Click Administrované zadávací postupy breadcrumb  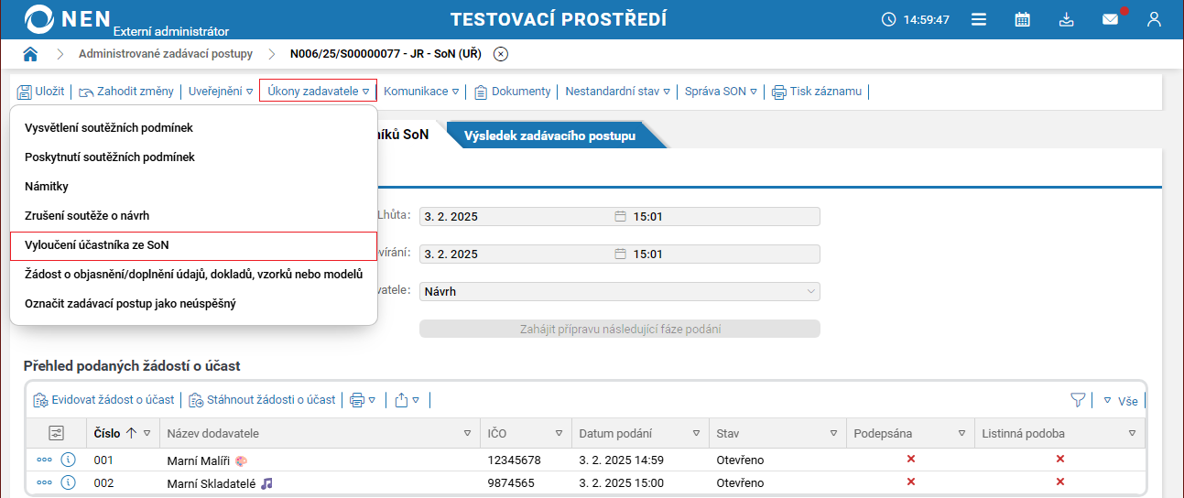pos(166,54)
